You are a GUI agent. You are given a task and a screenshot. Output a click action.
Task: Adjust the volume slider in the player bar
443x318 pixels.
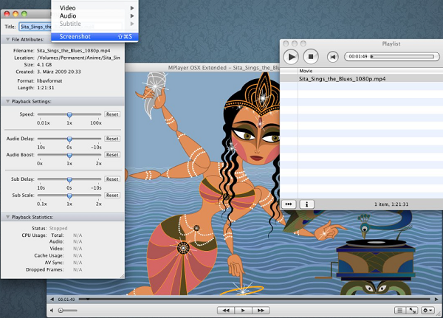coord(67,311)
